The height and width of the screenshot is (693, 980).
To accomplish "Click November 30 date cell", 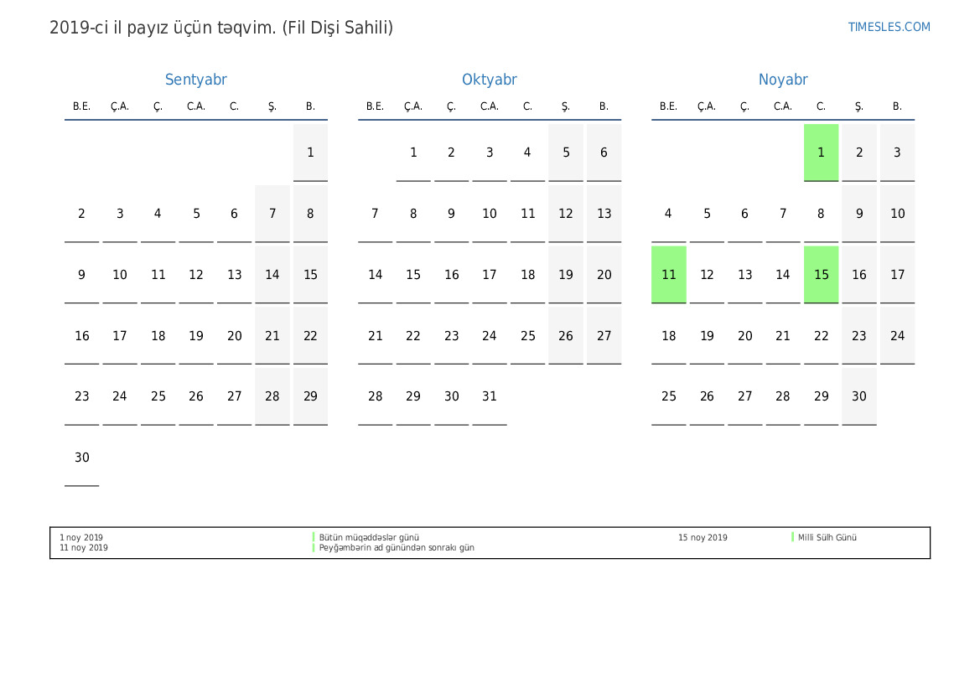I will coord(858,396).
